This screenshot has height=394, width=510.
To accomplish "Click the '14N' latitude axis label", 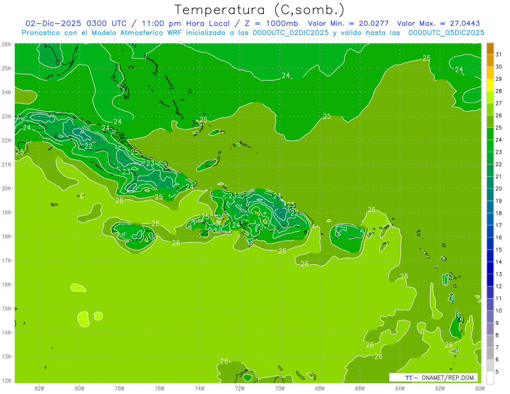I will coord(6,332).
